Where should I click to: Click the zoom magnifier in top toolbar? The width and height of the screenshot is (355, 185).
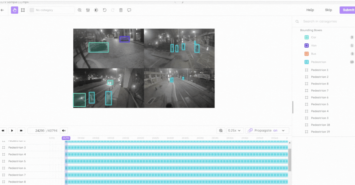click(x=80, y=10)
